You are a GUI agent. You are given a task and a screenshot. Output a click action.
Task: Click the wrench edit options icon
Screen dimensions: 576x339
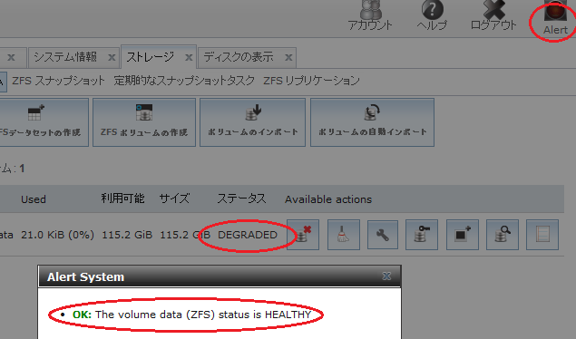pos(383,235)
